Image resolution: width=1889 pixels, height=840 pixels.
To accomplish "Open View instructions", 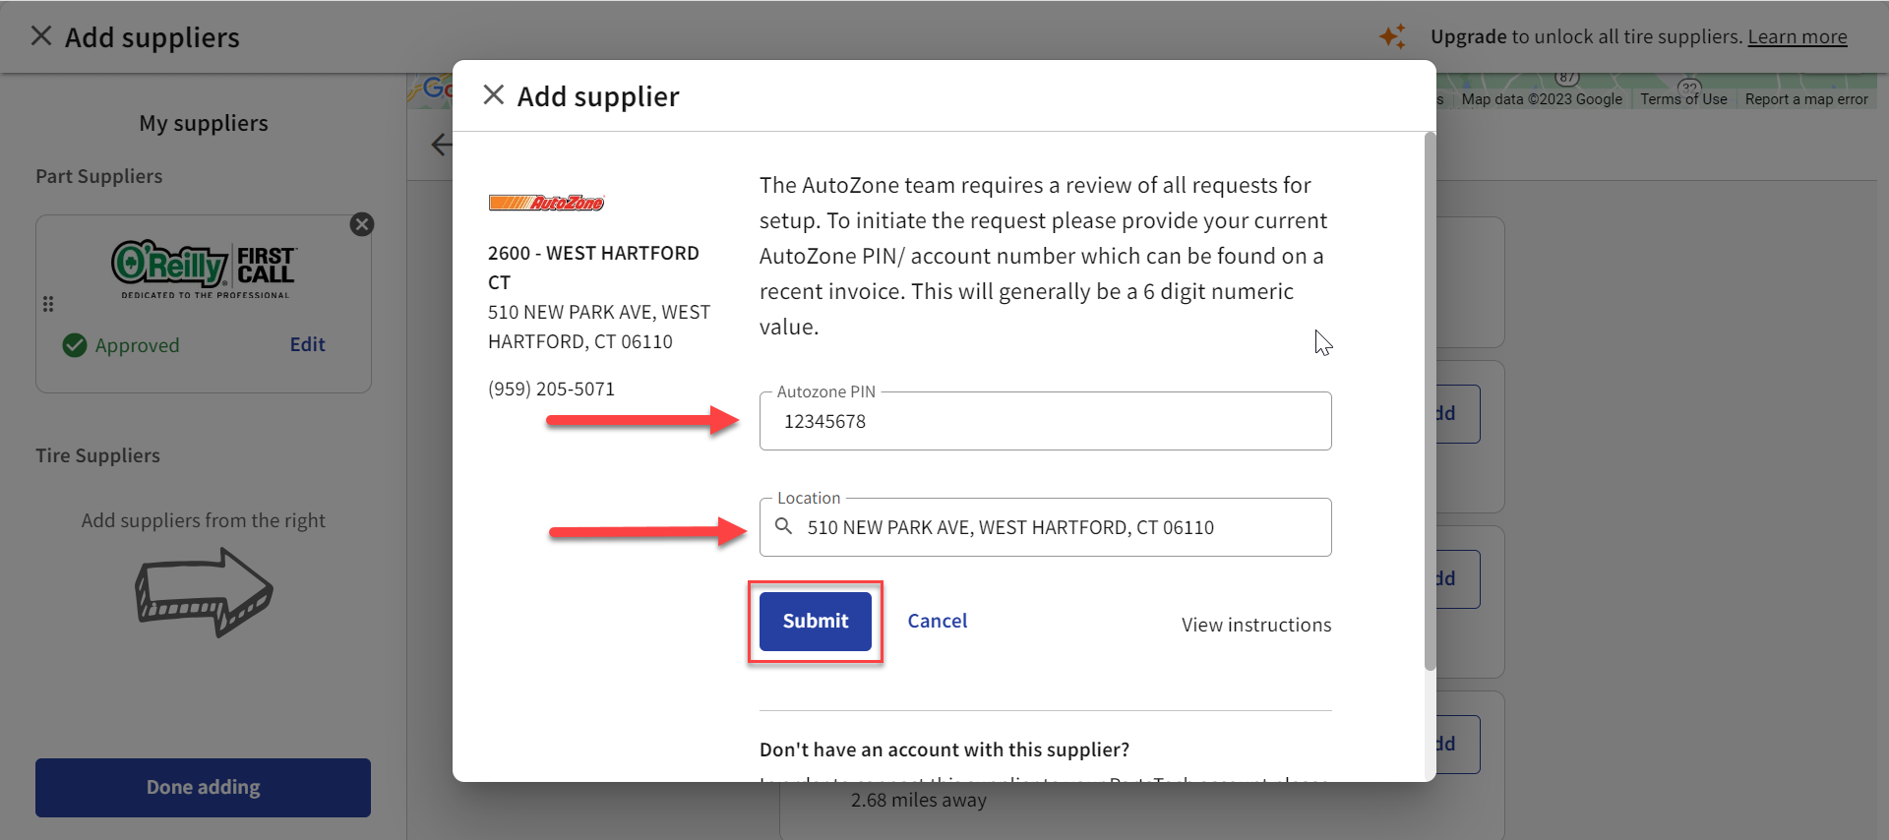I will 1255,625.
